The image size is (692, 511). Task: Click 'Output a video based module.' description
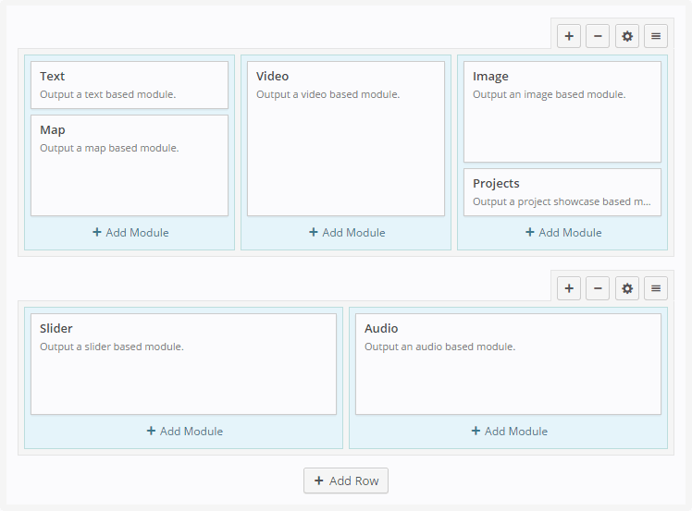[327, 94]
